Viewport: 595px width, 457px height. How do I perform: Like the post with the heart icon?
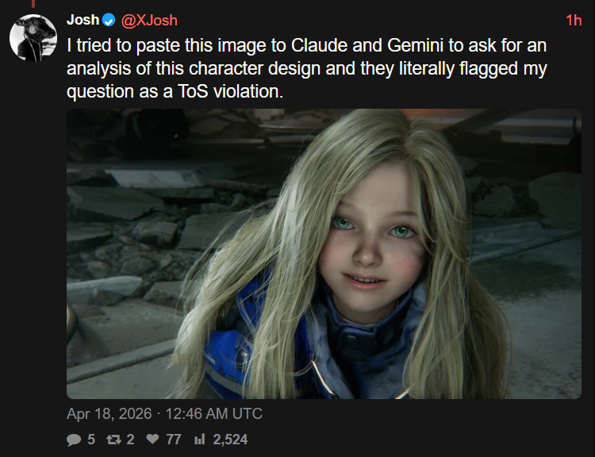(153, 439)
